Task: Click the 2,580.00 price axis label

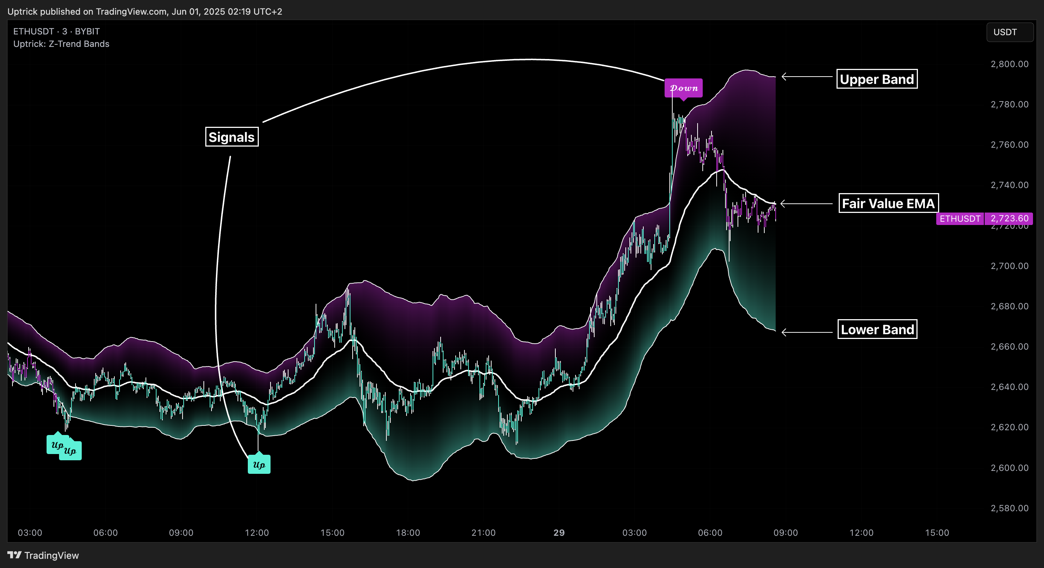Action: click(x=1010, y=508)
